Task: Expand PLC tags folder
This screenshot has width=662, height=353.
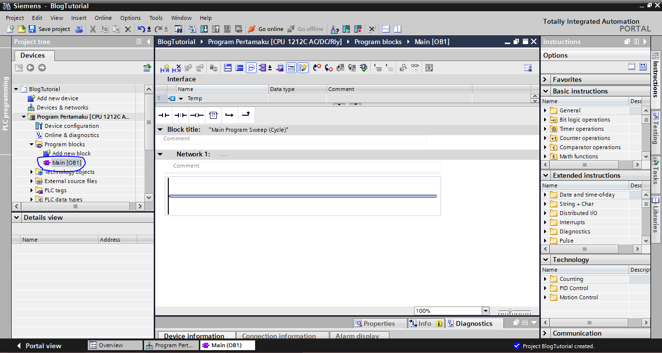Action: 32,190
